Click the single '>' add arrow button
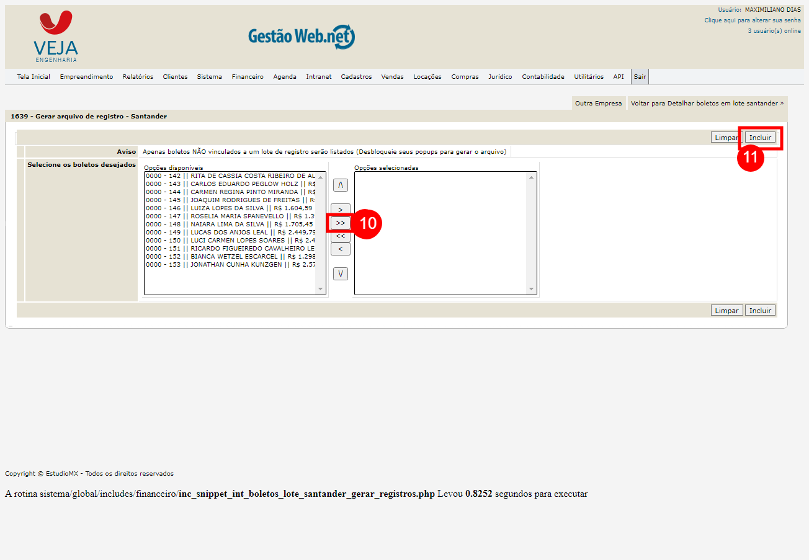 [x=340, y=210]
